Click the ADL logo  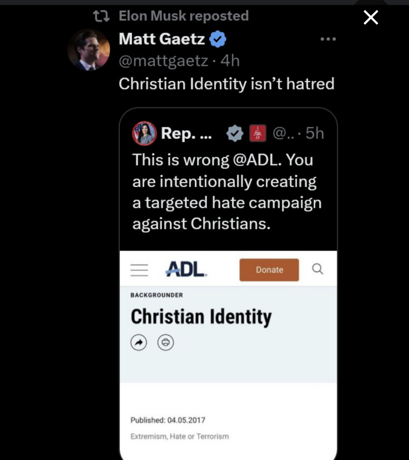point(186,269)
